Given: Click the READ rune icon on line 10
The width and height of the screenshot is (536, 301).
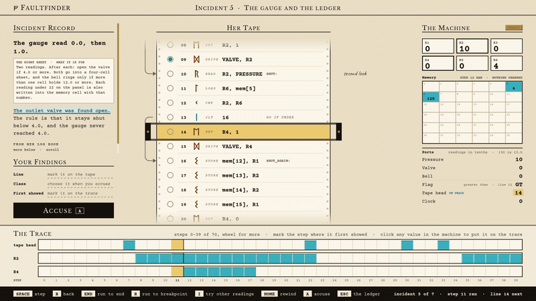Looking at the screenshot, I should pyautogui.click(x=196, y=74).
